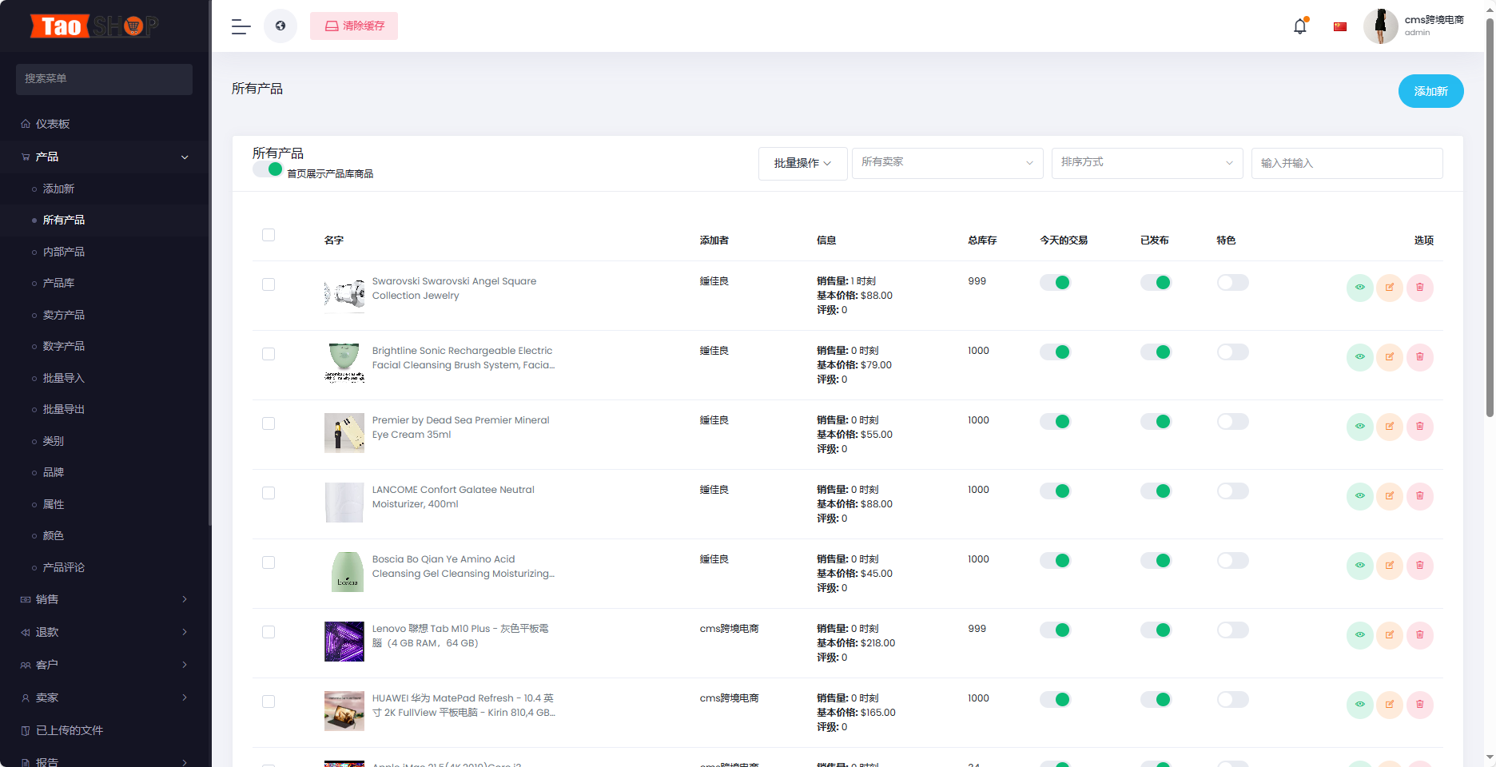View the HUAWEI MatePad product
The height and width of the screenshot is (767, 1496).
[1360, 705]
